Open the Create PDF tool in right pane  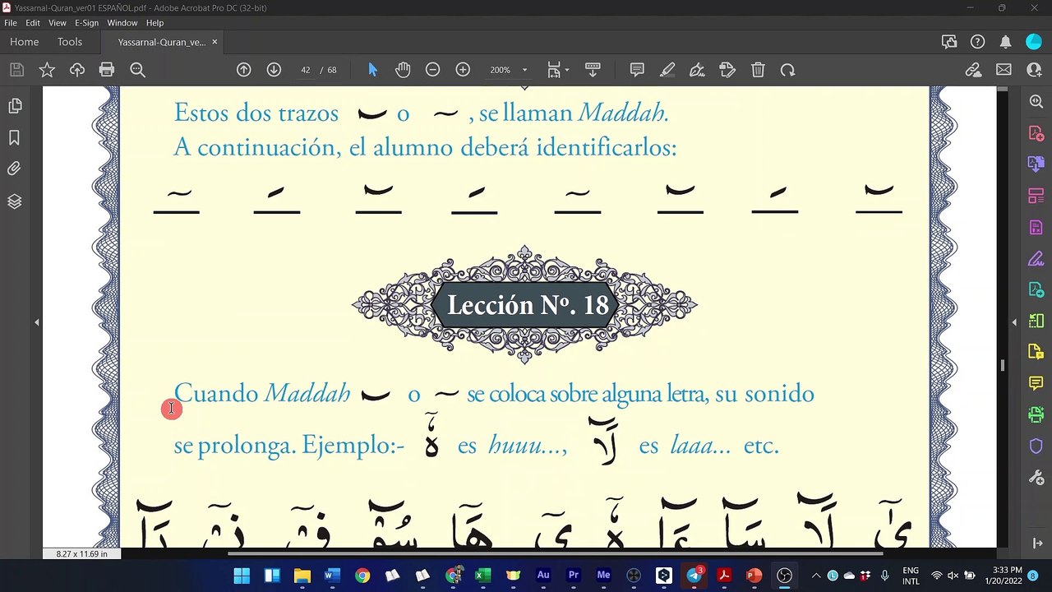pos(1036,132)
